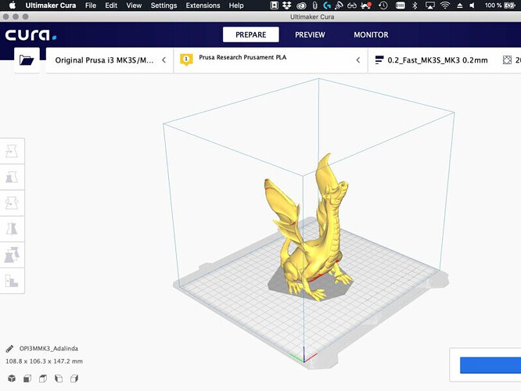Open Bluetooth status menu
Viewport: 521px width, 391px height.
coord(415,5)
